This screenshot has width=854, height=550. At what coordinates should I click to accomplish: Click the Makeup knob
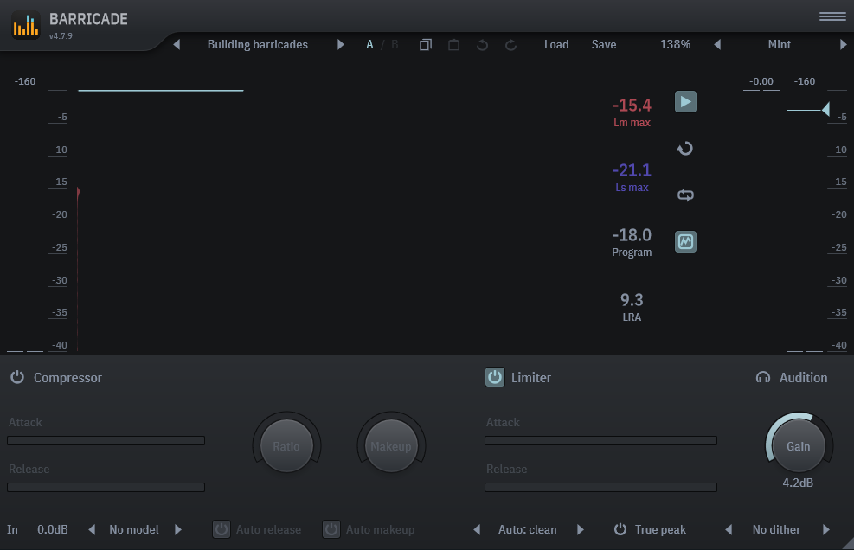pos(391,446)
